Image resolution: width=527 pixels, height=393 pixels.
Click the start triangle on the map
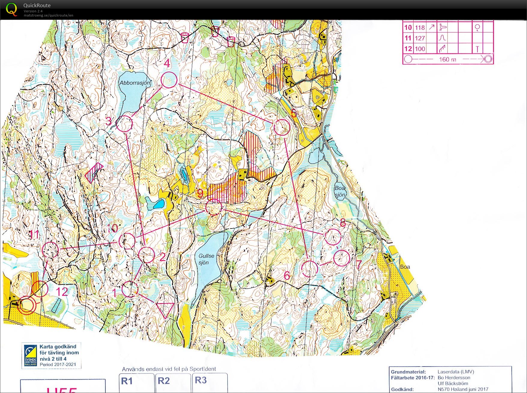[x=165, y=310]
